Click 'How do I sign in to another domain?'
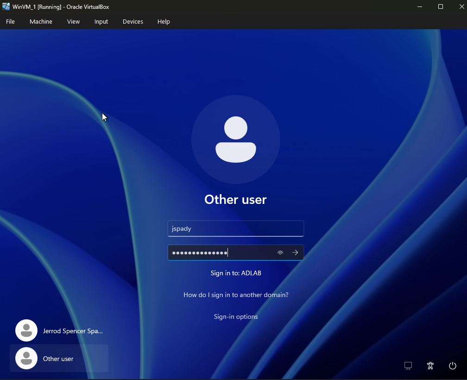 [x=236, y=295]
